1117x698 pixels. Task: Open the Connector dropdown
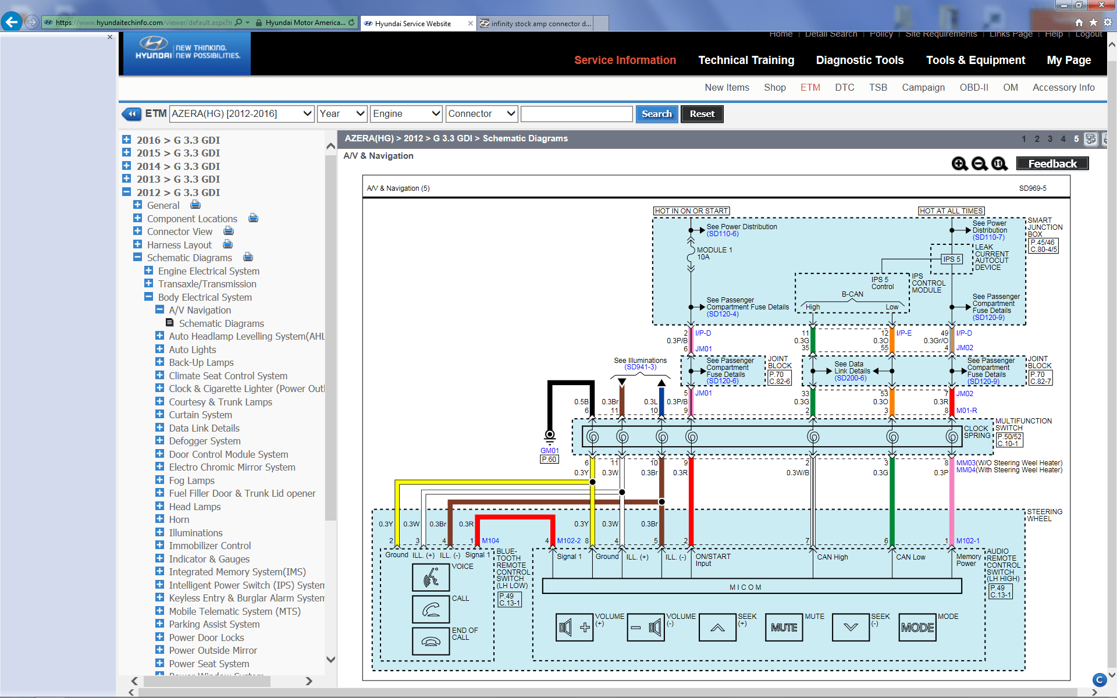482,114
